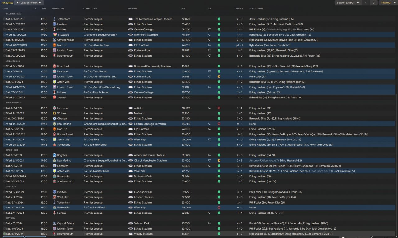Click the vertical scrollbar of the fixtures list
Screen dimensions: 398x238
point(396,165)
